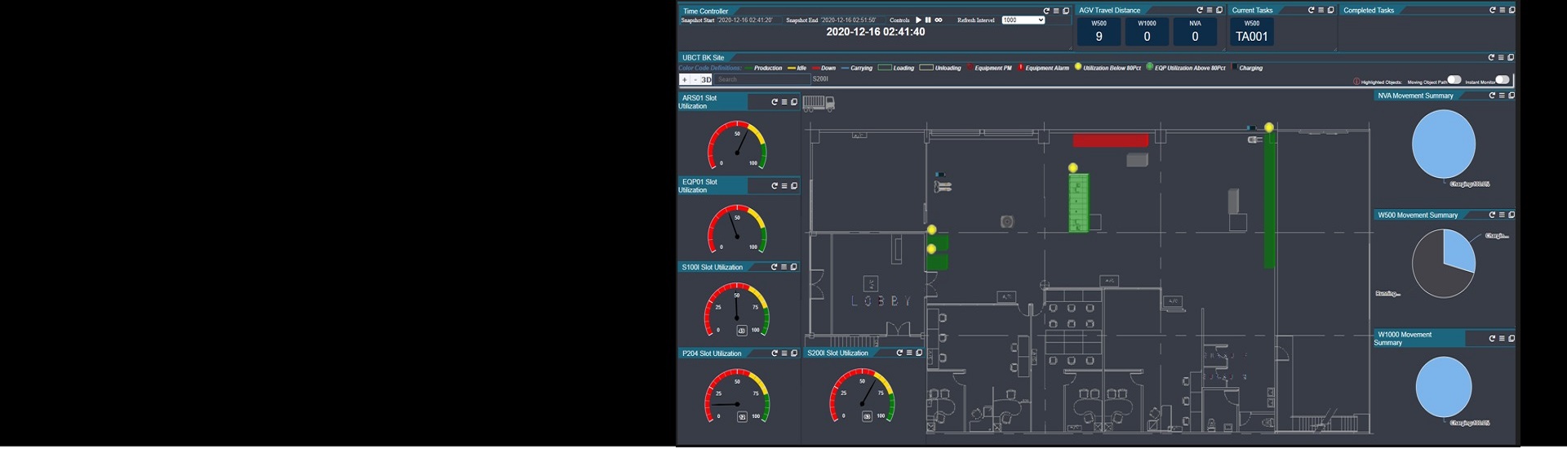
Task: Refresh the AGV Travel Distance panel
Action: point(1200,10)
